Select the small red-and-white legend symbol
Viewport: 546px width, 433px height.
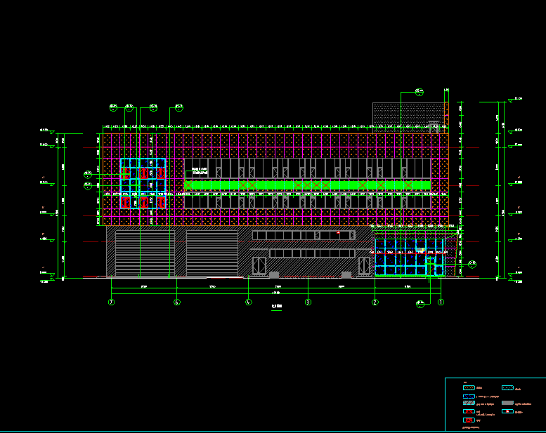[x=508, y=412]
